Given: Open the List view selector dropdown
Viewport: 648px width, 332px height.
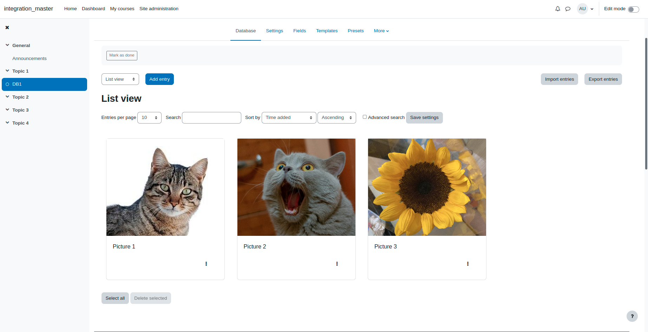Looking at the screenshot, I should (120, 79).
